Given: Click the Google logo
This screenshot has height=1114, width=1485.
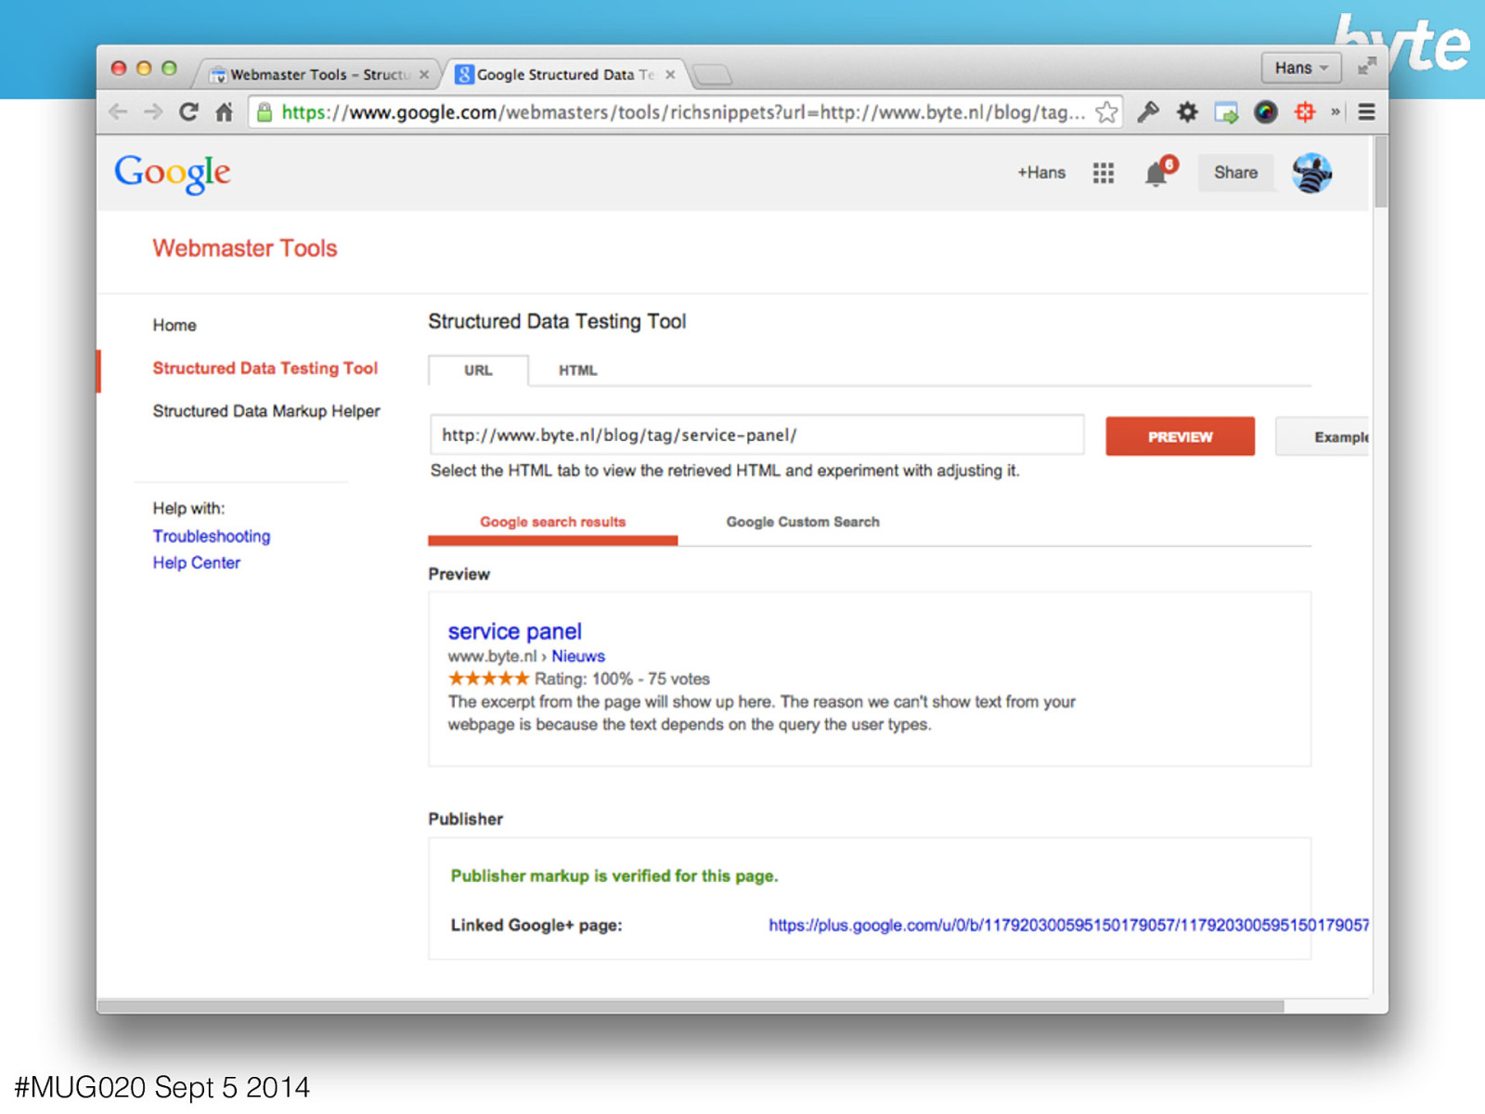Looking at the screenshot, I should pyautogui.click(x=173, y=174).
